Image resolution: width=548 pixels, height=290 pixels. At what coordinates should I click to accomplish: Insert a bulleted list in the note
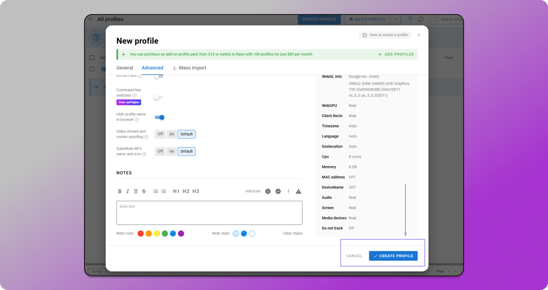coord(155,191)
